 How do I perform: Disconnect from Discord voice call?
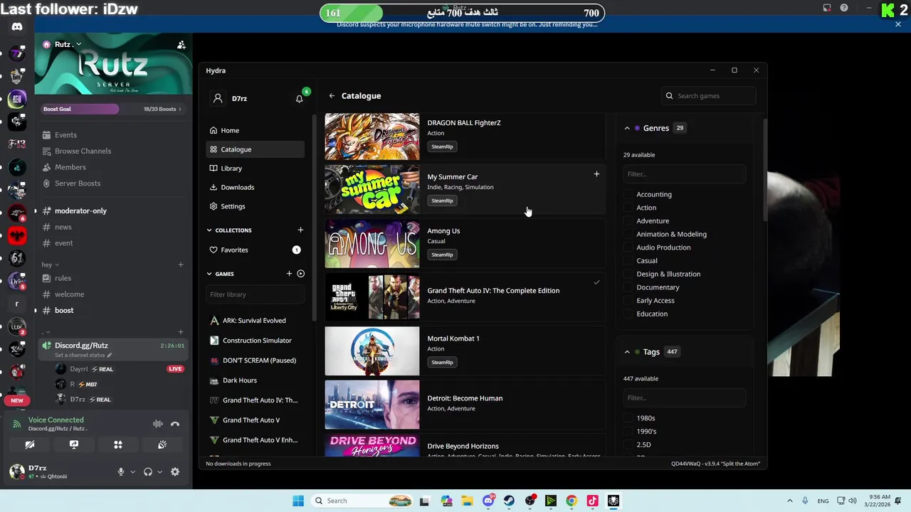tap(175, 424)
